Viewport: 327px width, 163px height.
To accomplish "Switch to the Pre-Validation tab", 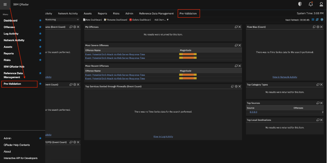I will point(188,13).
